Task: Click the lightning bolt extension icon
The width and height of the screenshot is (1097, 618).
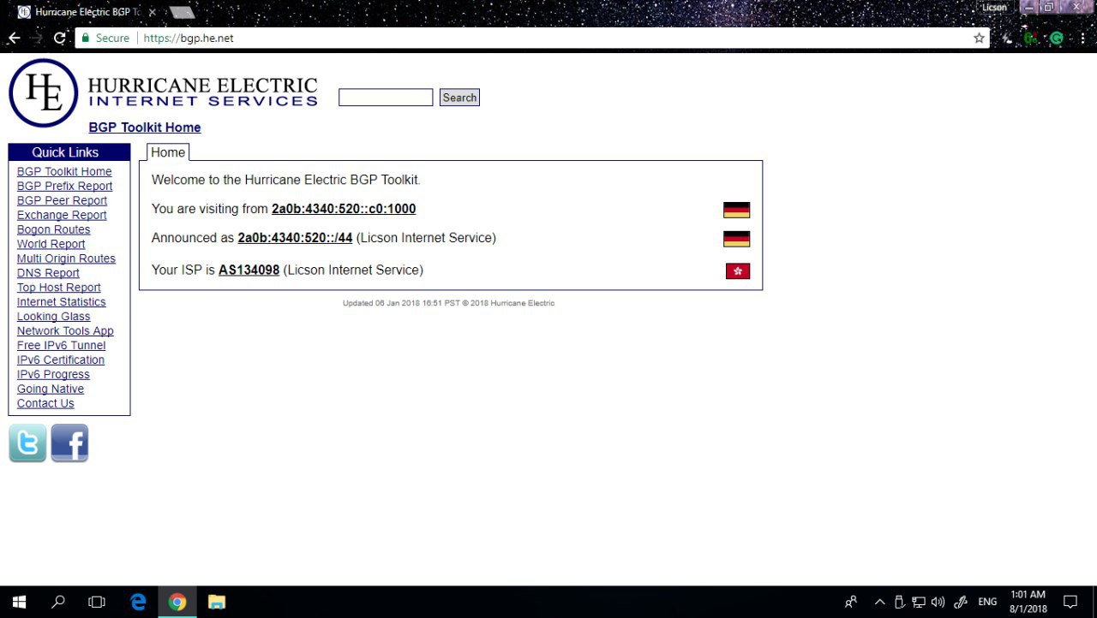Action: pyautogui.click(x=1008, y=39)
